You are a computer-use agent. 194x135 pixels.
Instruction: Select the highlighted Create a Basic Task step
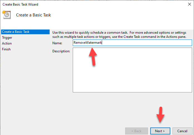pos(16,32)
